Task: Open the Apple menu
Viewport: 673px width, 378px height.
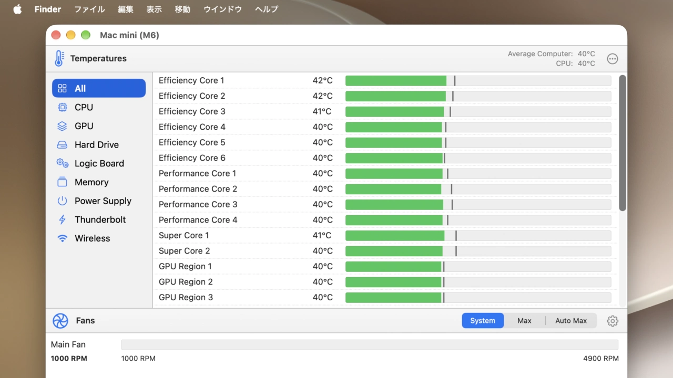Action: (17, 9)
